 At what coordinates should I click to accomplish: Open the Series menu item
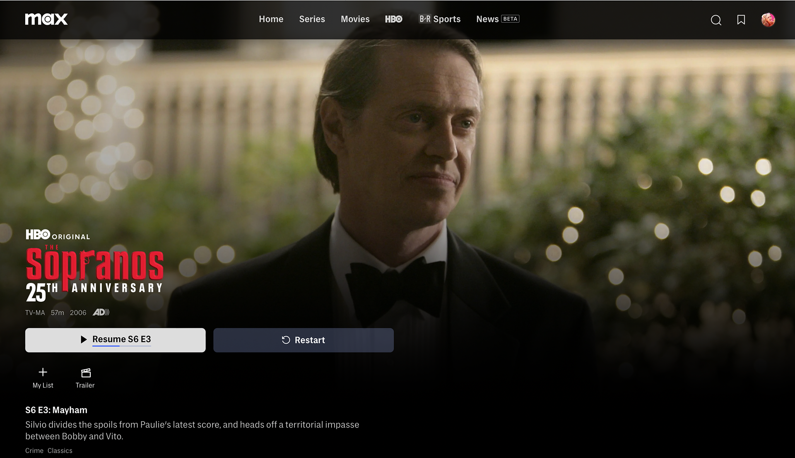pos(312,19)
